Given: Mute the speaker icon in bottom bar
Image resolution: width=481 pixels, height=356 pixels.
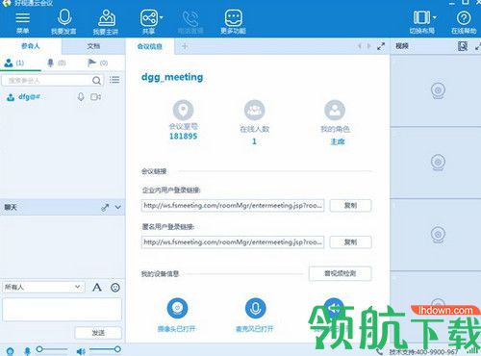Looking at the screenshot, I should [x=81, y=351].
